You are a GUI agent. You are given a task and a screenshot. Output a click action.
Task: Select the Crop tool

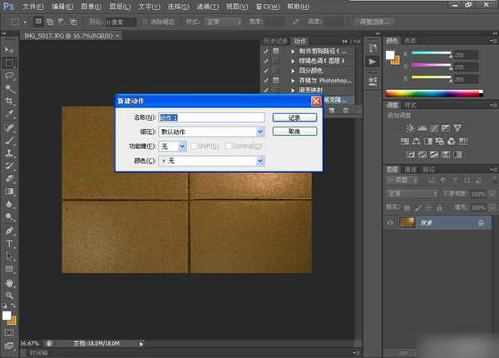click(10, 100)
